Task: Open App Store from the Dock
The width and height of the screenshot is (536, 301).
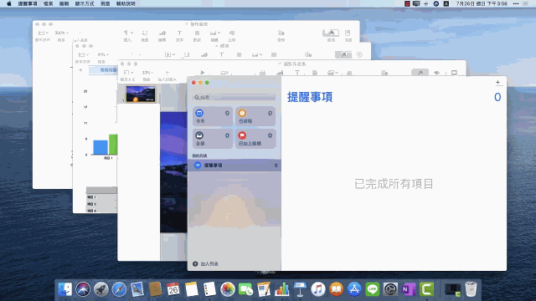Action: (354, 289)
